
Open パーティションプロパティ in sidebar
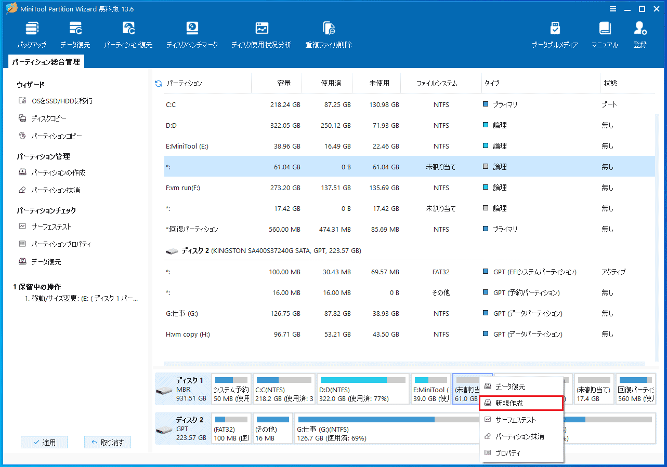55,244
